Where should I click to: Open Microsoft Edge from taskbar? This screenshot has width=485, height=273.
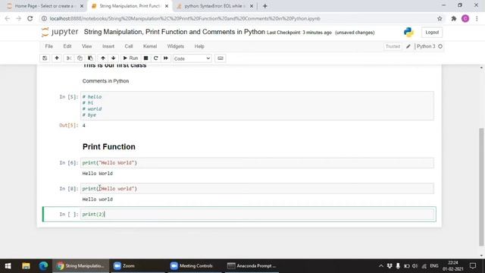pos(43,266)
